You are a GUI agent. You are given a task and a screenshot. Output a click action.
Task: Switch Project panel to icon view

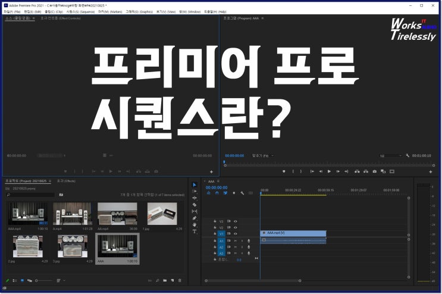click(x=22, y=280)
